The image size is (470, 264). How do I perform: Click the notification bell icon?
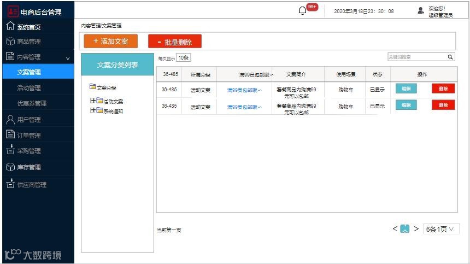pos(302,11)
